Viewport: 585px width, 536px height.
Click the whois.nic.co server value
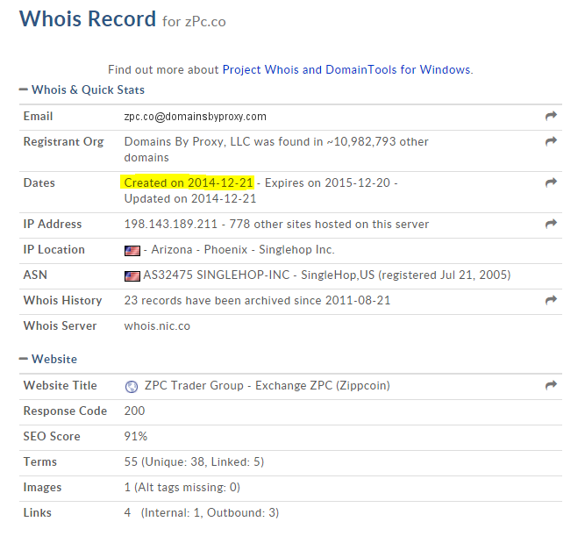[x=157, y=325]
